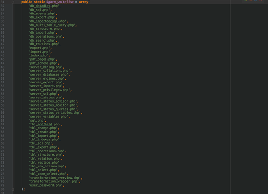Open file preview in Firefox browser icon
Viewport: 268px width, 194px height.
(251, 0)
